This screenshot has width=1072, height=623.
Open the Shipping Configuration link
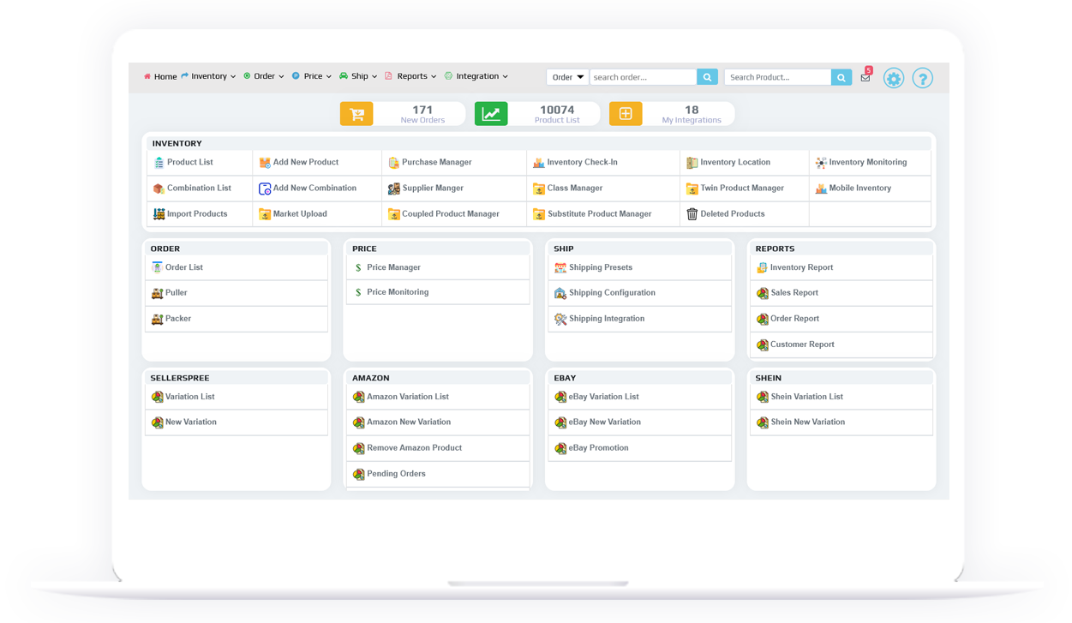point(612,293)
